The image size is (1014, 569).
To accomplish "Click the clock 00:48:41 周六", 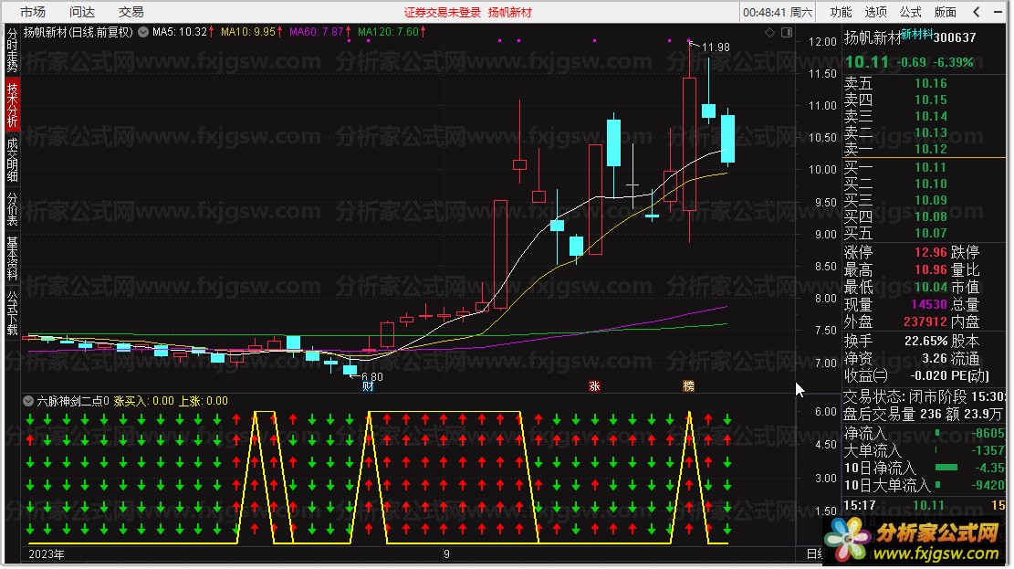I will [x=778, y=12].
